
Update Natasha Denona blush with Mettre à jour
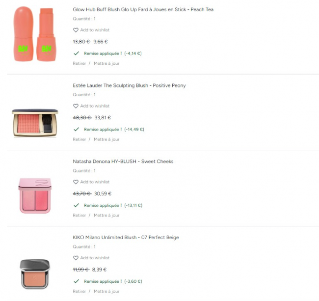106,216
